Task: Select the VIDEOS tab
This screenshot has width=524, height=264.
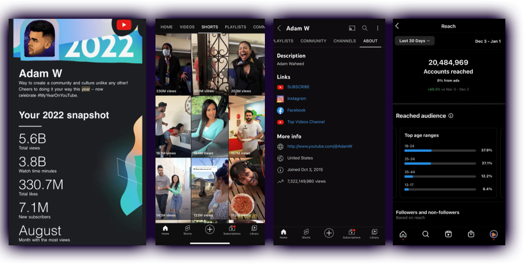Action: pyautogui.click(x=187, y=27)
